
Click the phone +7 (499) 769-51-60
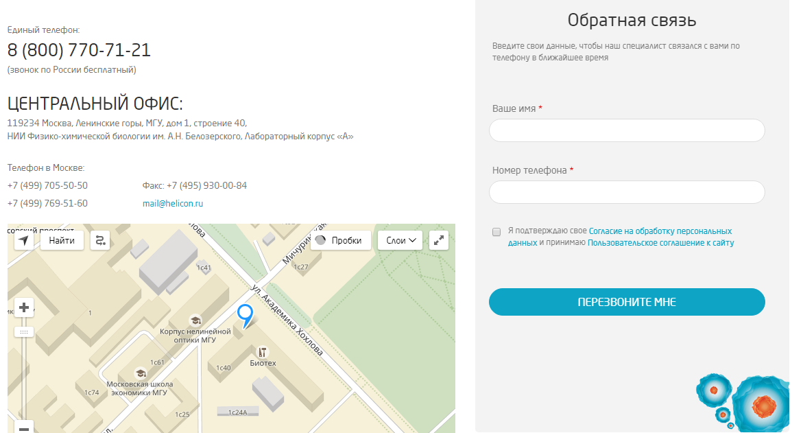tap(47, 203)
